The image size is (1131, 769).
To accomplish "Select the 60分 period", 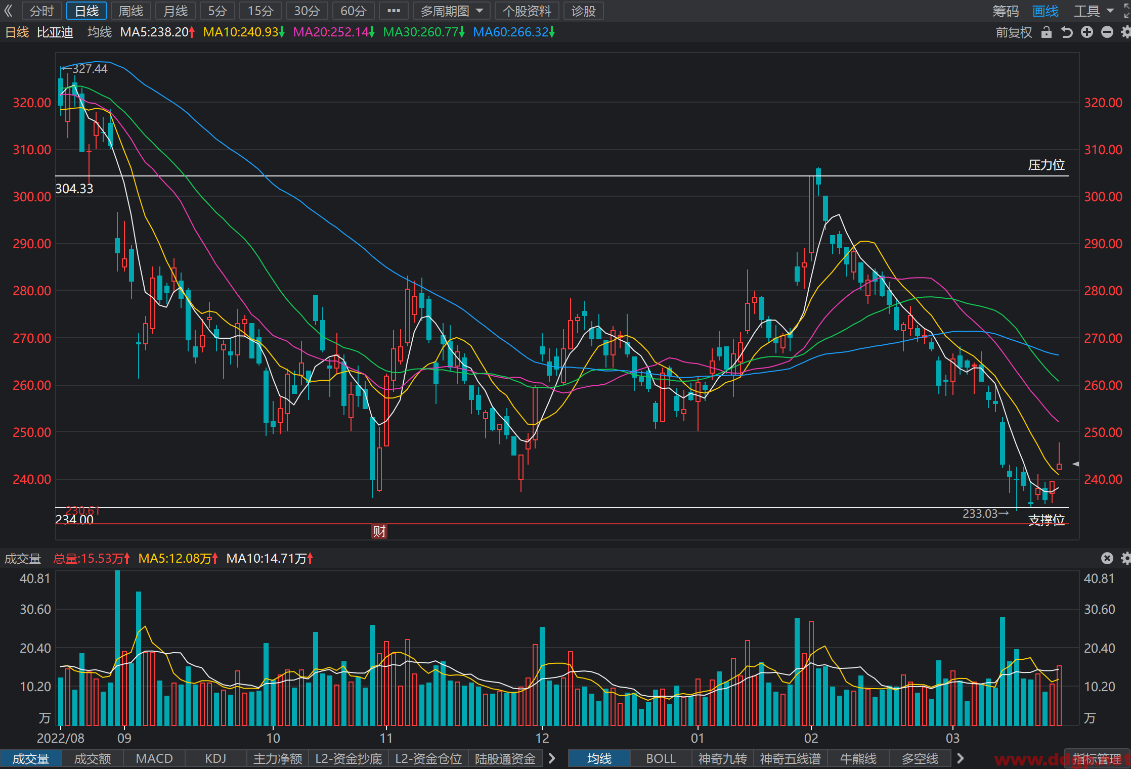I will (354, 11).
